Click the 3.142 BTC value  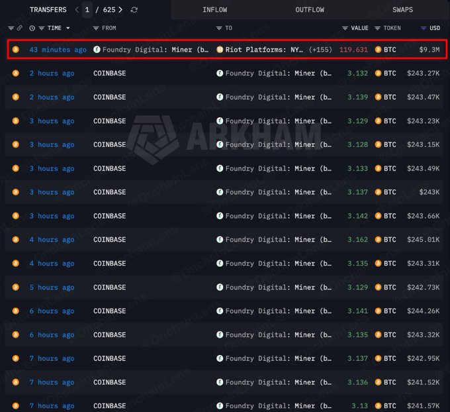pyautogui.click(x=357, y=216)
